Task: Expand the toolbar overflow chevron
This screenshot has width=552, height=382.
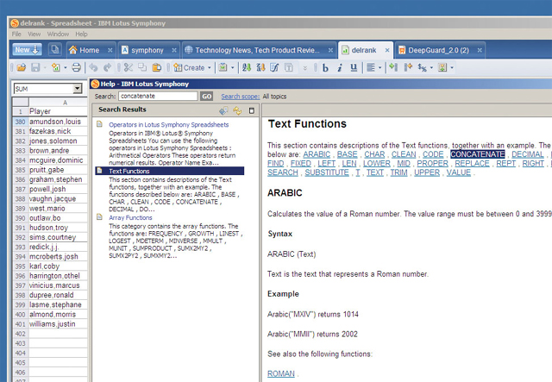Action: click(x=304, y=68)
